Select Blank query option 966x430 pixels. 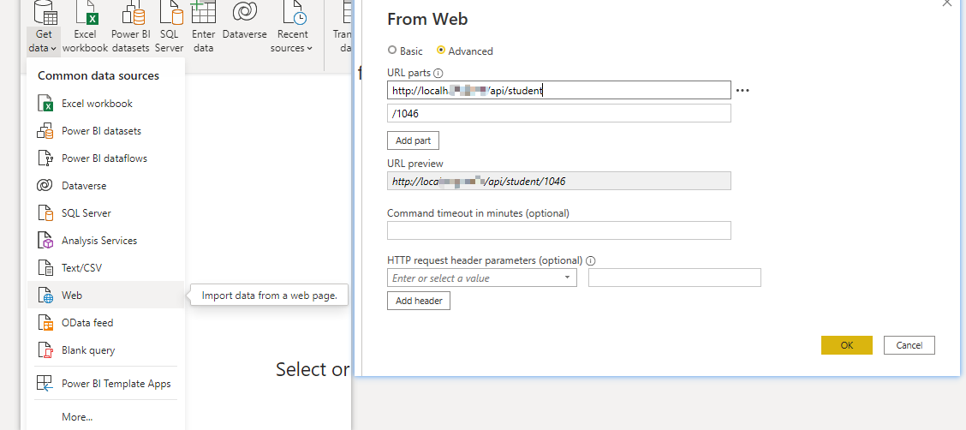[105, 350]
